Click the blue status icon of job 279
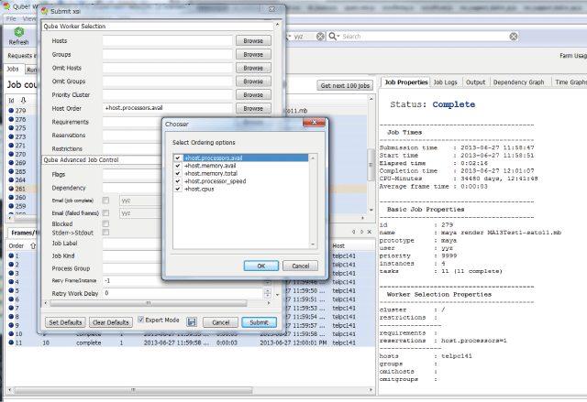Screen dimensions: 587x402 coord(11,111)
